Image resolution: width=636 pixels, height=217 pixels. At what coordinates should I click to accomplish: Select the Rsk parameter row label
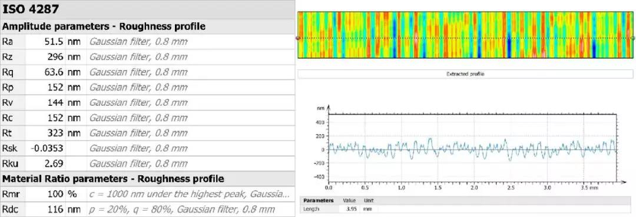(x=9, y=148)
